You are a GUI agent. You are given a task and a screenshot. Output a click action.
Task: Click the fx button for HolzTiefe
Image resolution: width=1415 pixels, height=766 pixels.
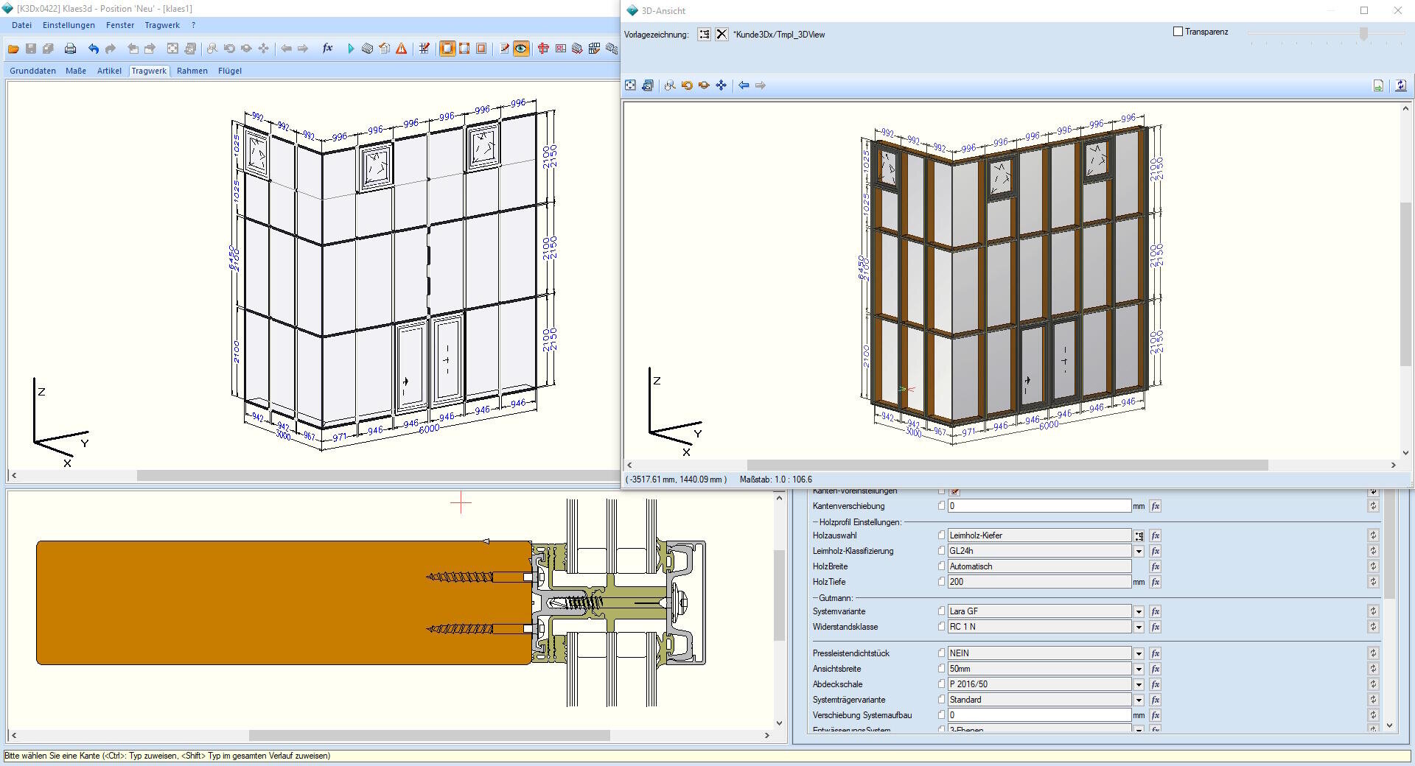click(1156, 582)
